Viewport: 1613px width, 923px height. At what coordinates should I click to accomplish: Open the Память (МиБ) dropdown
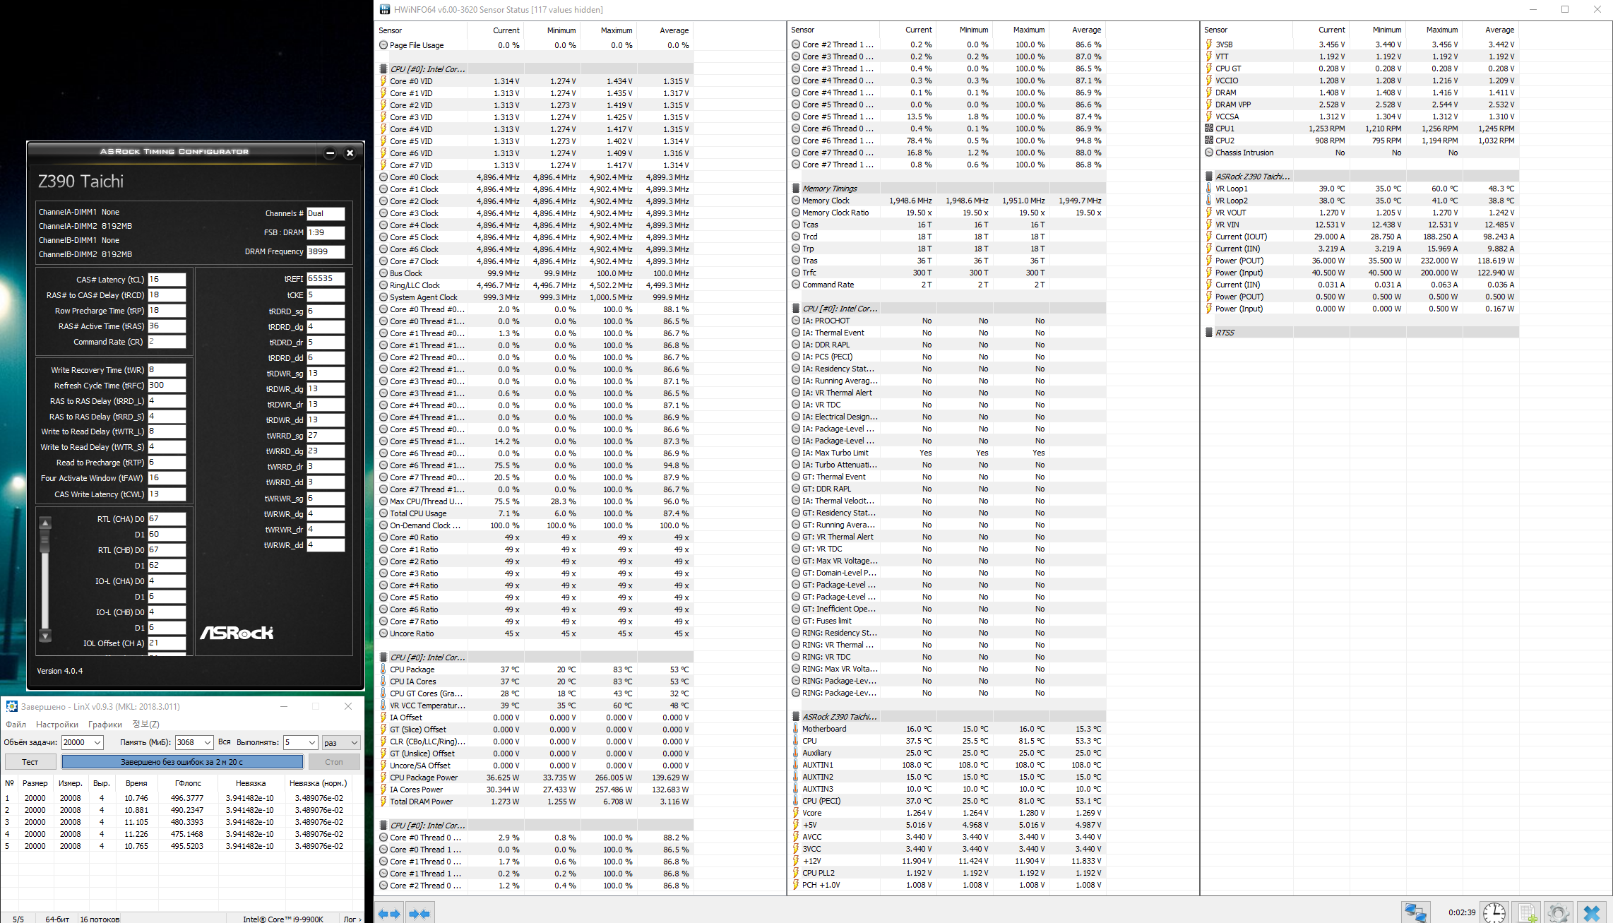(x=208, y=742)
